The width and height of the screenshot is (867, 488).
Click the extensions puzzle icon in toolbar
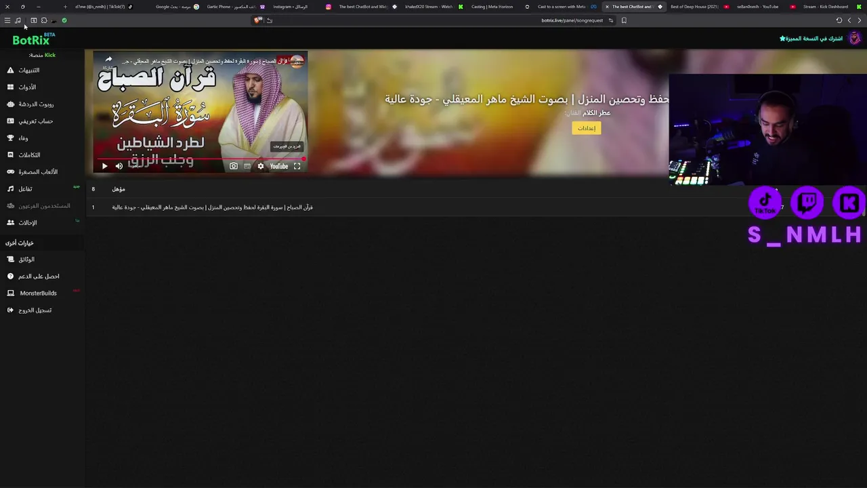tap(44, 20)
